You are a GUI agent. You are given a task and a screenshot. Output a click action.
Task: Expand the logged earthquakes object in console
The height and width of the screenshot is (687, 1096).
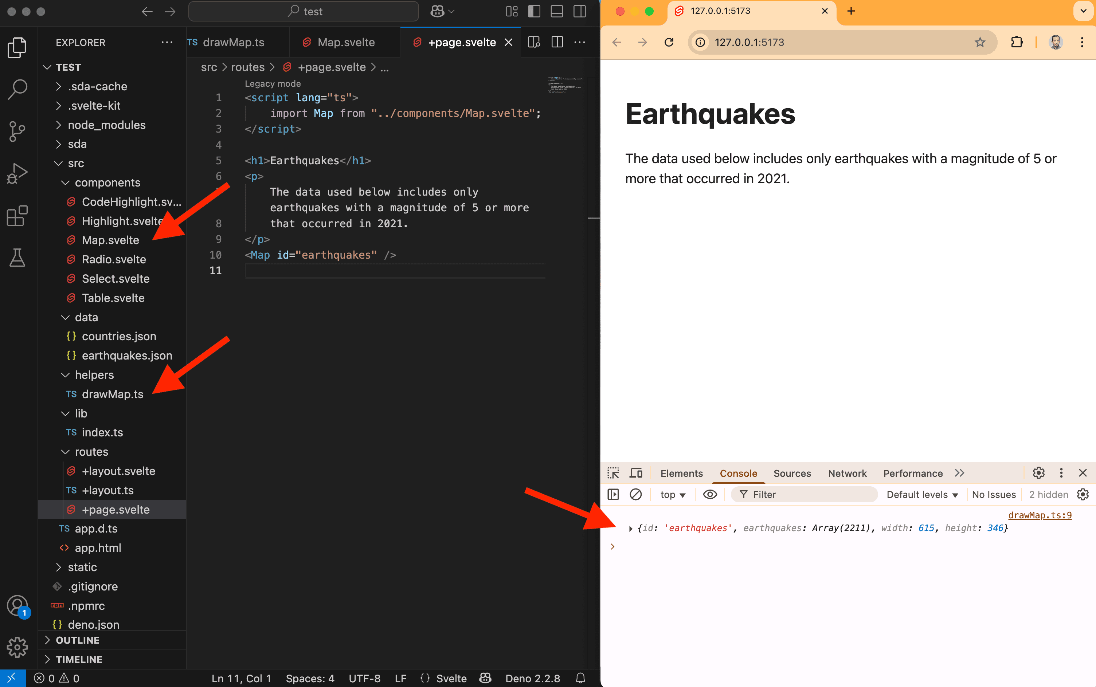631,529
